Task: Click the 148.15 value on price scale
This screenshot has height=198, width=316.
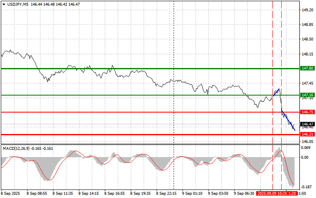Action: click(x=307, y=54)
